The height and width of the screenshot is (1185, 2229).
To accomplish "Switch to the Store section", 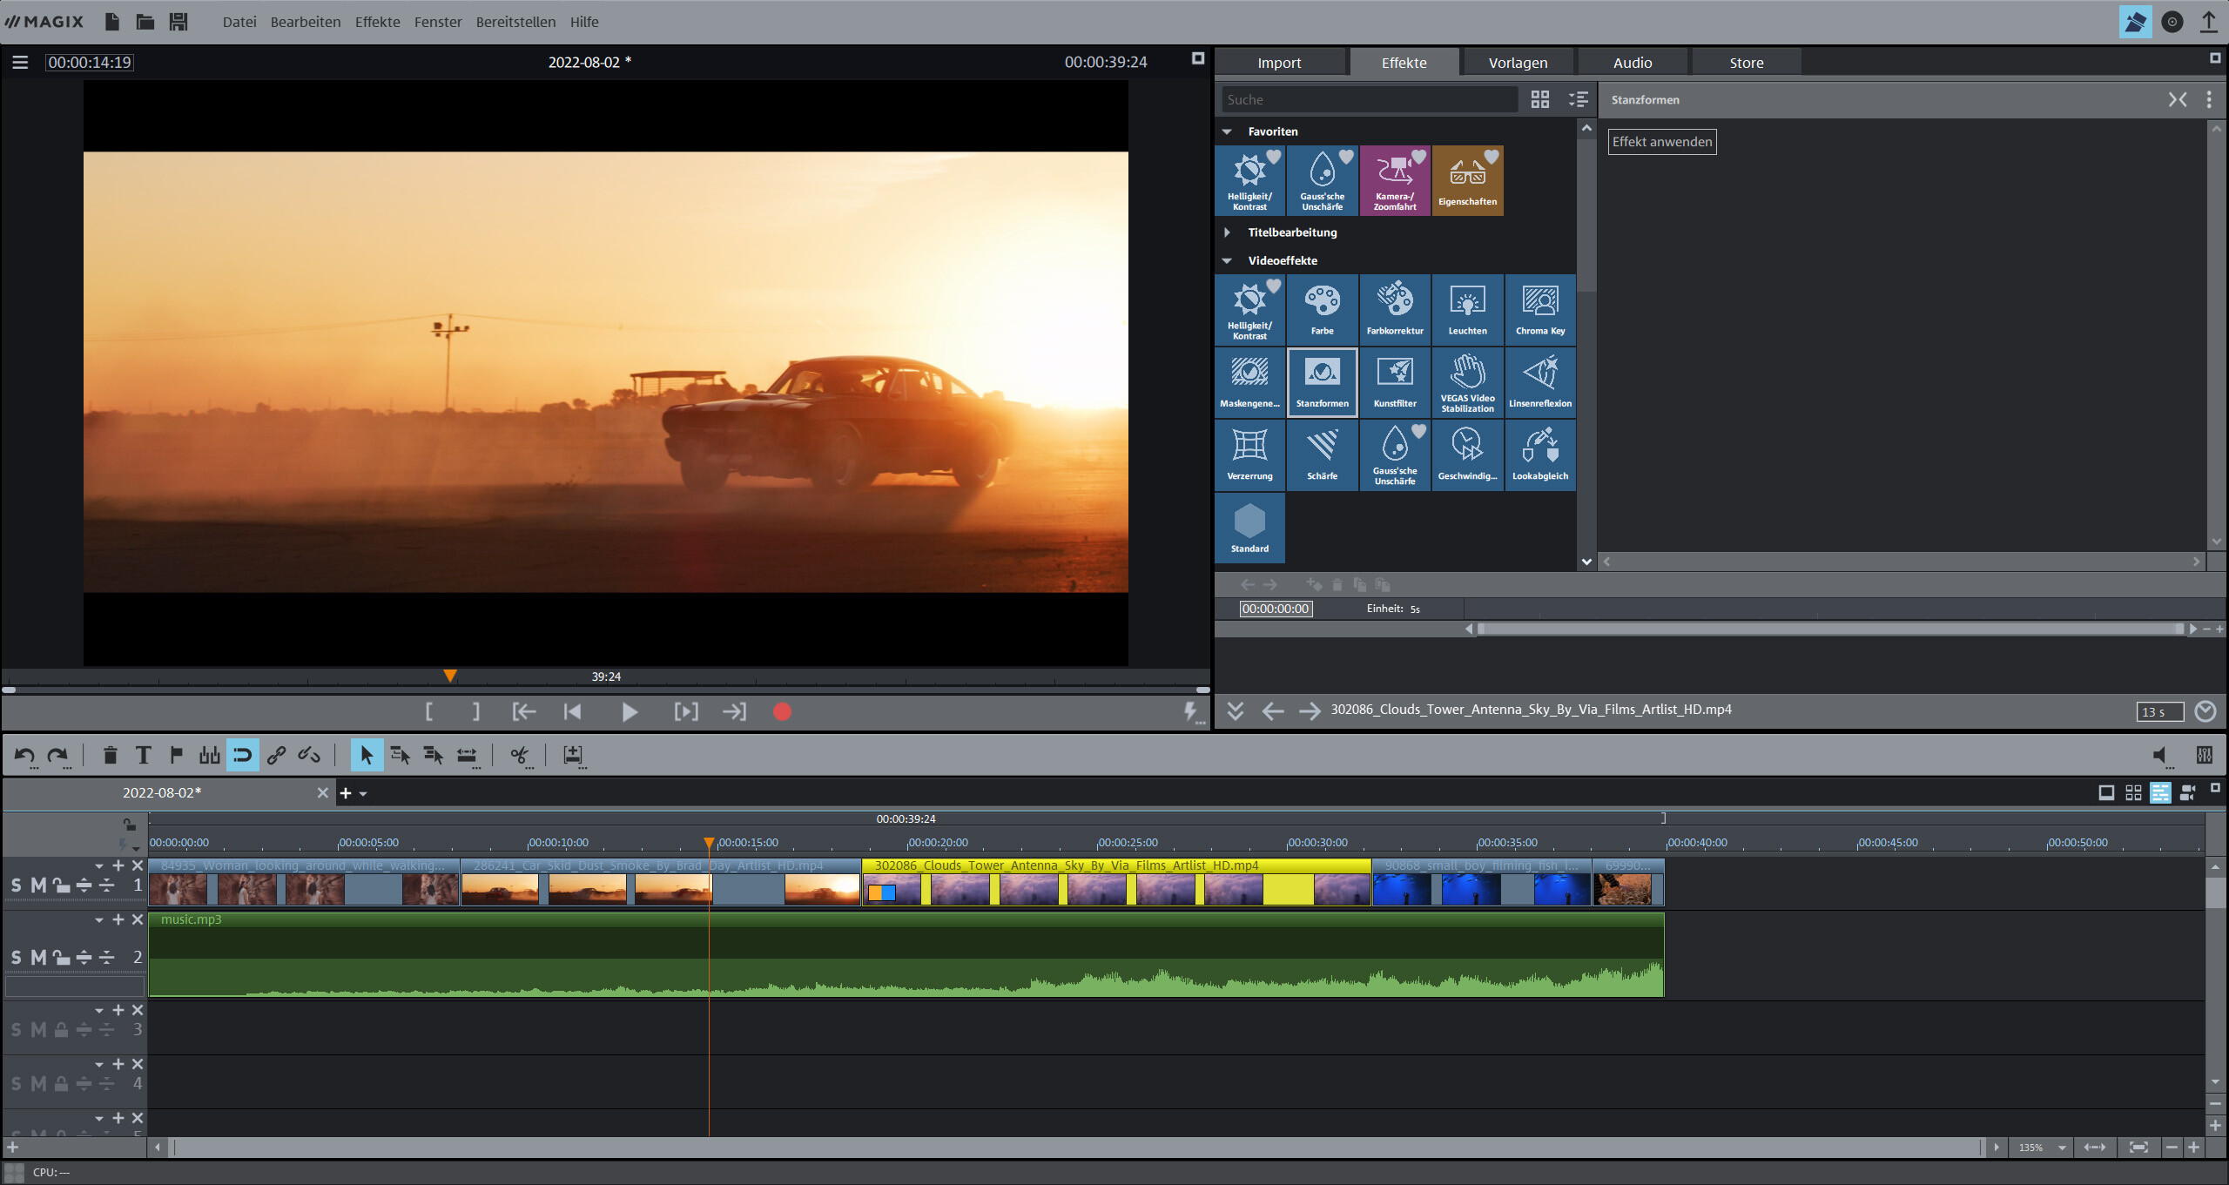I will coord(1746,62).
